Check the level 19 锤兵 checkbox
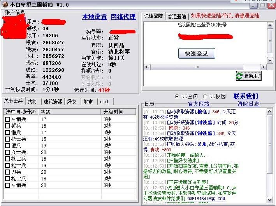276x206 pixels. pos(7,145)
